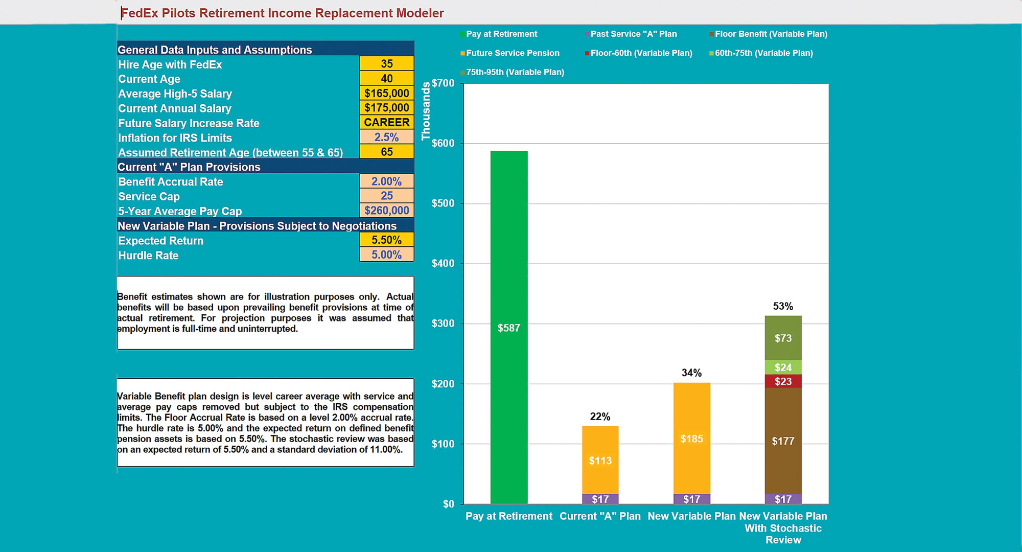The height and width of the screenshot is (552, 1022).
Task: Select the red $23 Floor-60th segment
Action: click(783, 381)
